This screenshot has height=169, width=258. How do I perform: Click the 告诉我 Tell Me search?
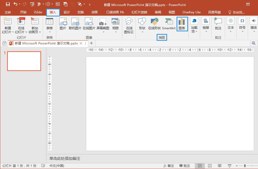tap(238, 12)
